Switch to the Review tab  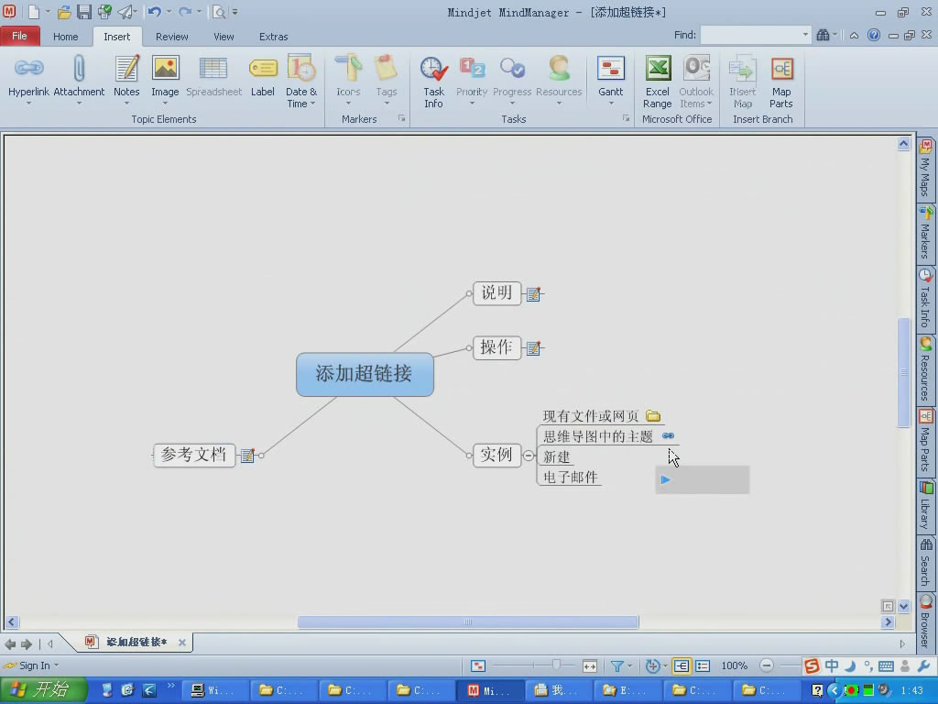coord(171,37)
